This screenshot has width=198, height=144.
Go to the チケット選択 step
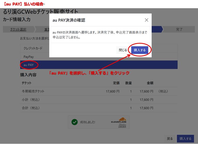coord(18,29)
